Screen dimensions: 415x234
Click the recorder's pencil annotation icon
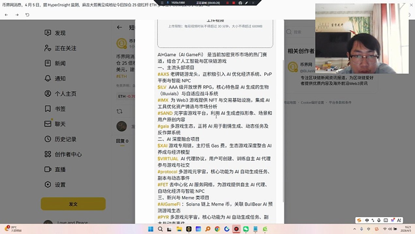[x=246, y=3]
